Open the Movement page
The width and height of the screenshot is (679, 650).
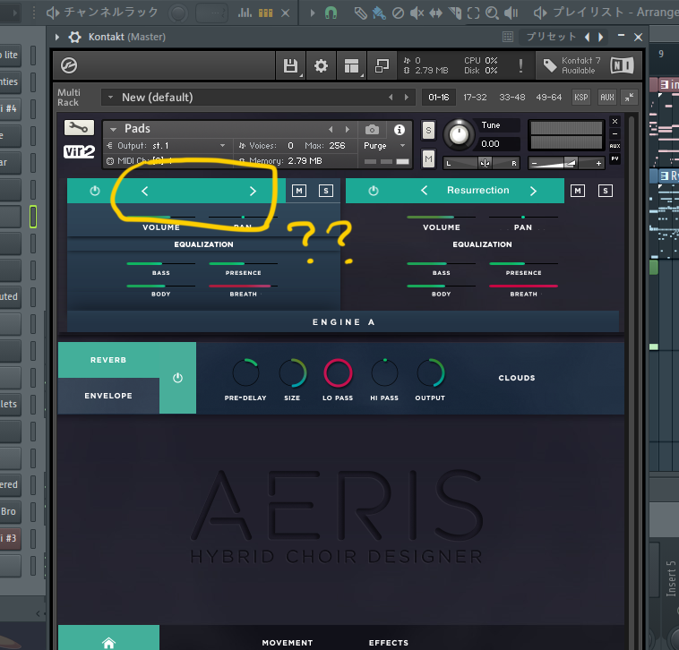coord(288,643)
